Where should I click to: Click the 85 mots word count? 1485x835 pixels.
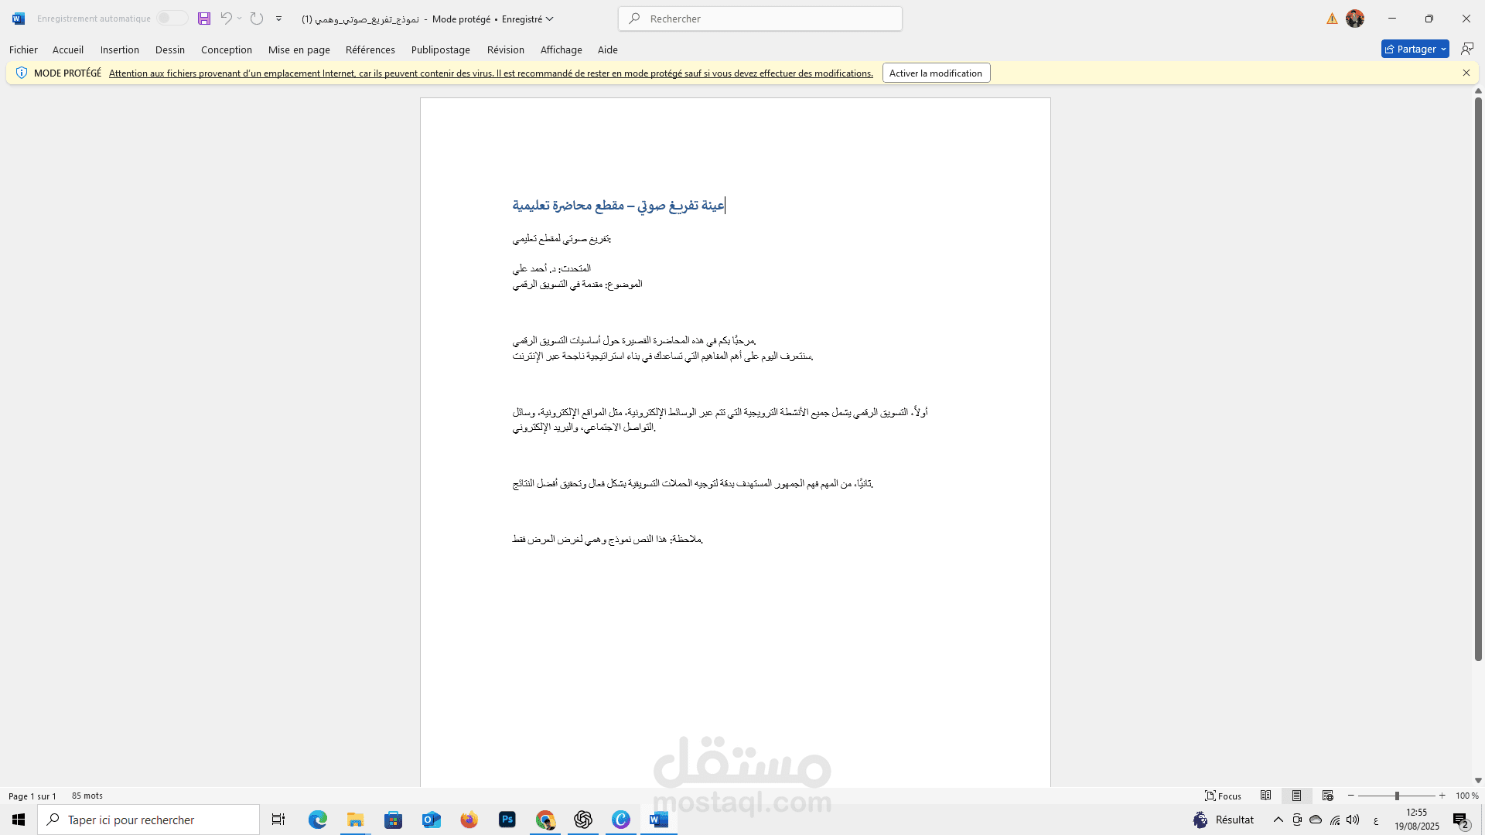pos(87,796)
